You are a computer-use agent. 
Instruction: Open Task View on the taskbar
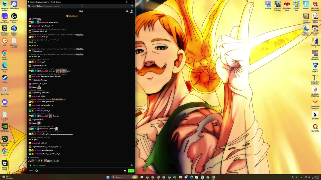[x=142, y=177]
